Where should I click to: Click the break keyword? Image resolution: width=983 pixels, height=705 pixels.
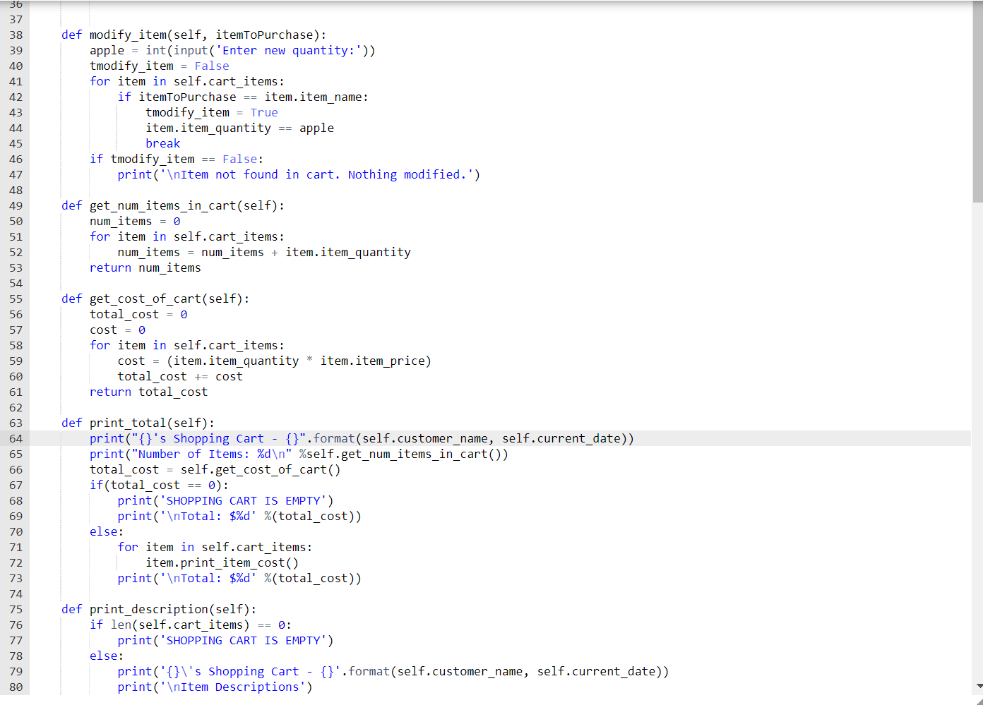[163, 143]
